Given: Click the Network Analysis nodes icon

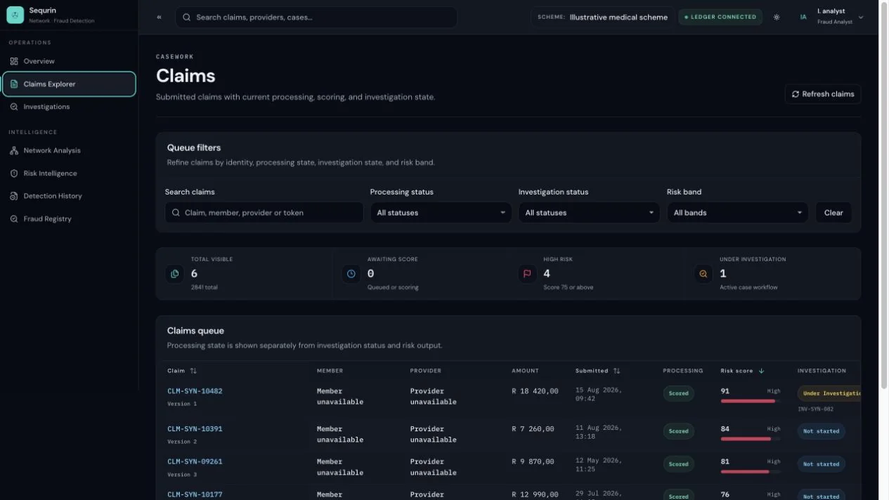Looking at the screenshot, I should pyautogui.click(x=14, y=150).
